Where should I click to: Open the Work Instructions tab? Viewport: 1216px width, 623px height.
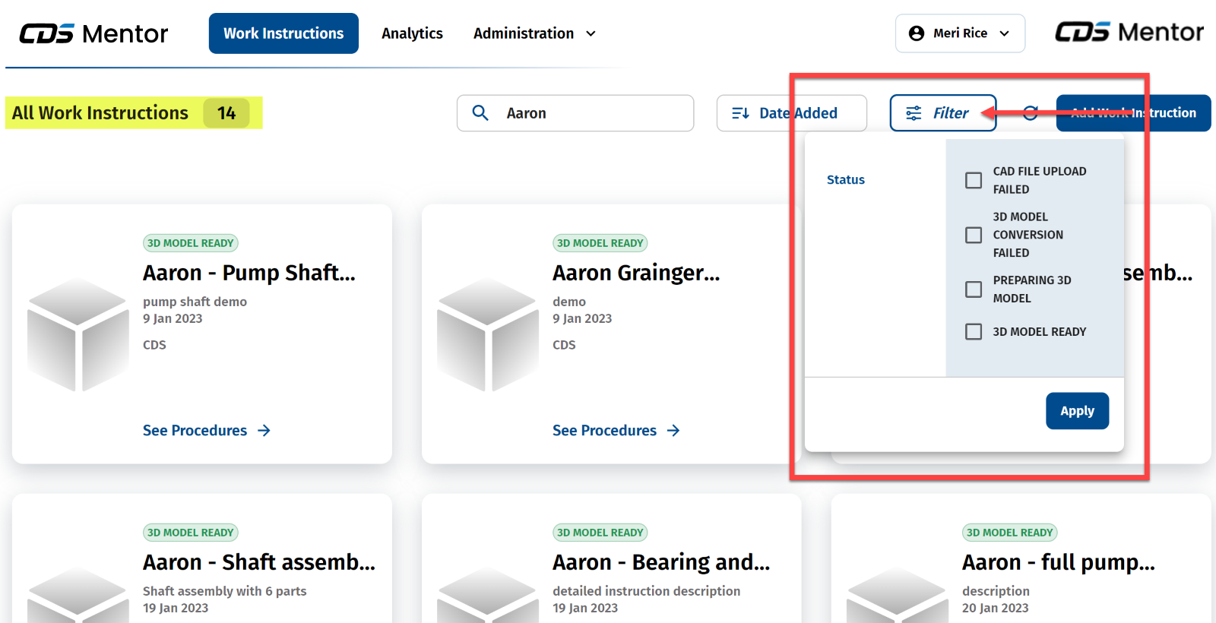[x=283, y=33]
